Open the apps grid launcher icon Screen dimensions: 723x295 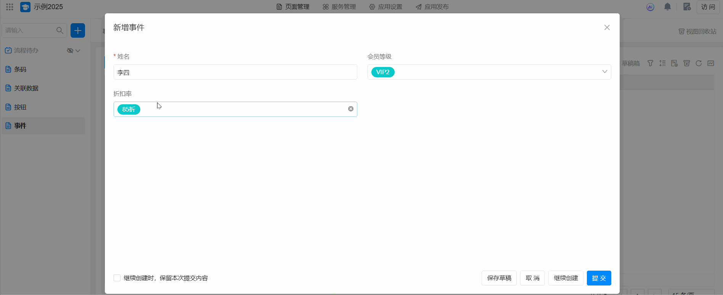[10, 7]
